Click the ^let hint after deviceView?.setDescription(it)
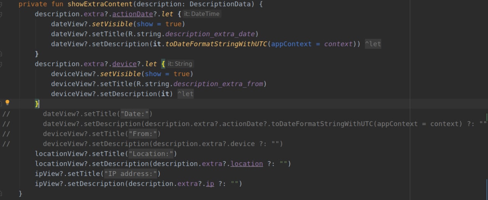This screenshot has width=488, height=200. 185,94
